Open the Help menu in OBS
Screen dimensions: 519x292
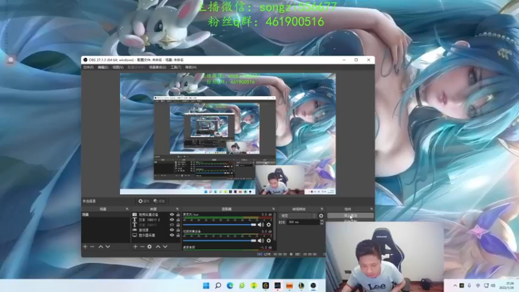coord(191,67)
